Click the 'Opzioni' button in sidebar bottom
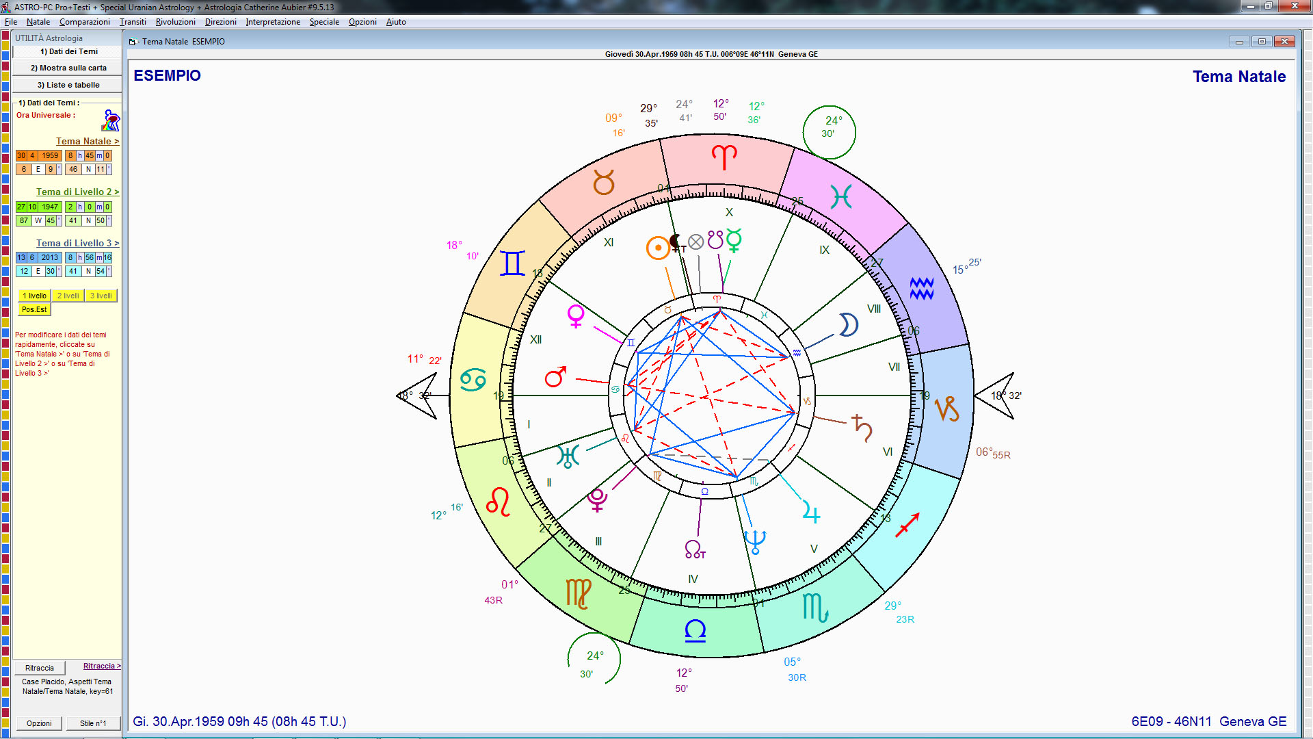Viewport: 1313px width, 739px height. click(39, 723)
